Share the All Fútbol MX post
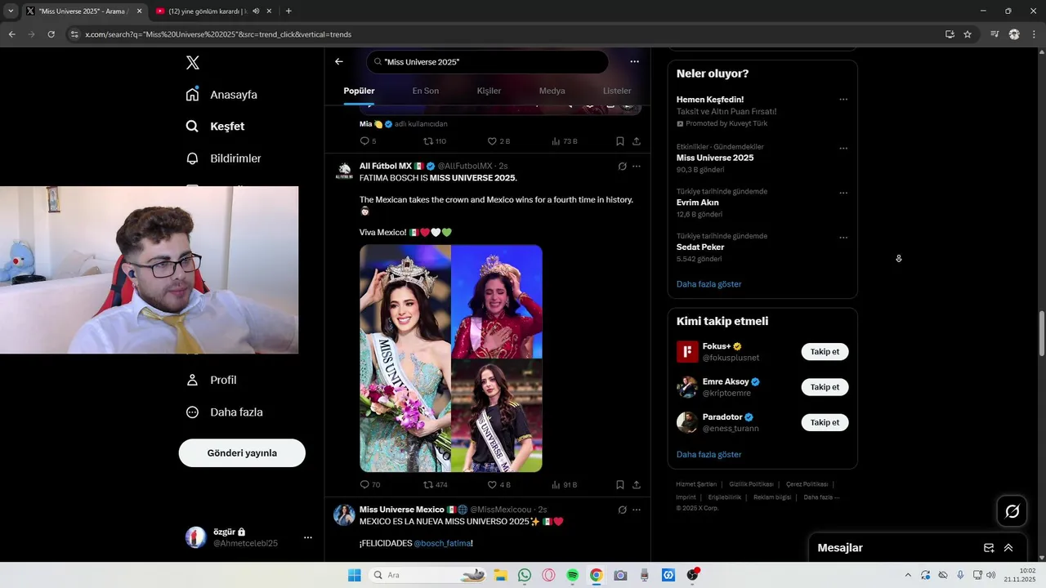Image resolution: width=1046 pixels, height=588 pixels. click(x=636, y=484)
